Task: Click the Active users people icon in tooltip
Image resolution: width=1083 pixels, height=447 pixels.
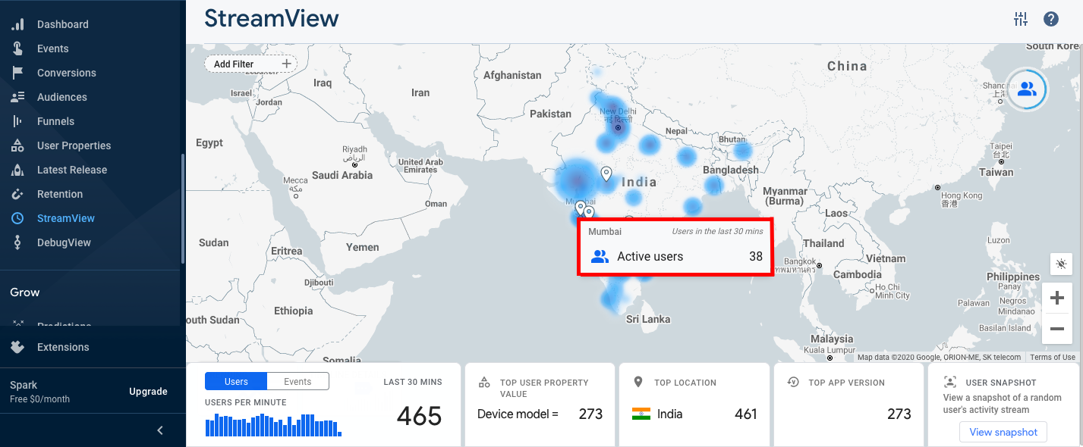Action: pos(600,256)
